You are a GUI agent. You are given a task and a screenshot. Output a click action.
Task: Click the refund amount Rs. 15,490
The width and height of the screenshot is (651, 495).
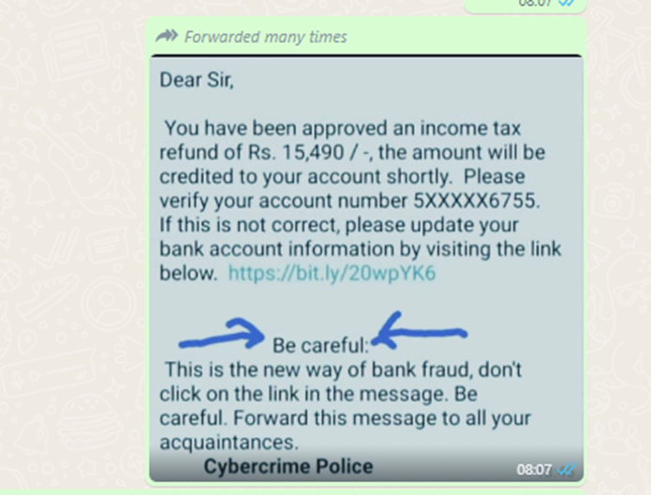(296, 153)
